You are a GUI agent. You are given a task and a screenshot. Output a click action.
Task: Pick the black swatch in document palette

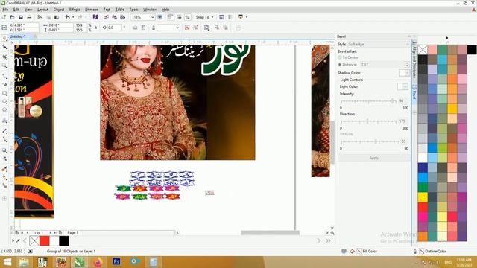pyautogui.click(x=64, y=241)
